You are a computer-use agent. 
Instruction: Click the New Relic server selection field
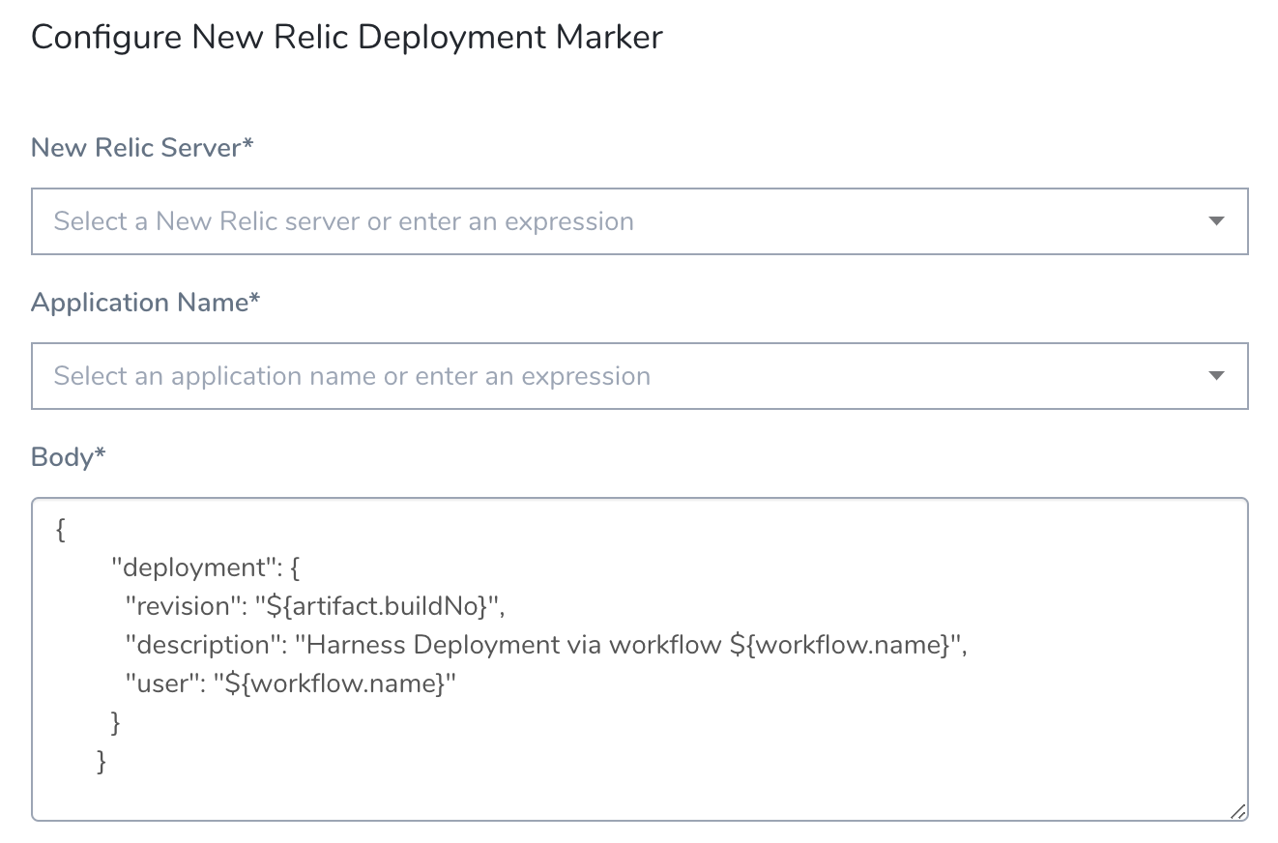pos(640,221)
